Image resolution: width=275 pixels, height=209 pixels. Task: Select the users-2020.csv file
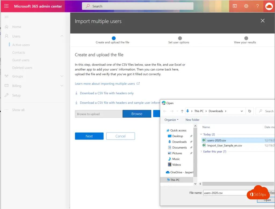tap(216, 141)
